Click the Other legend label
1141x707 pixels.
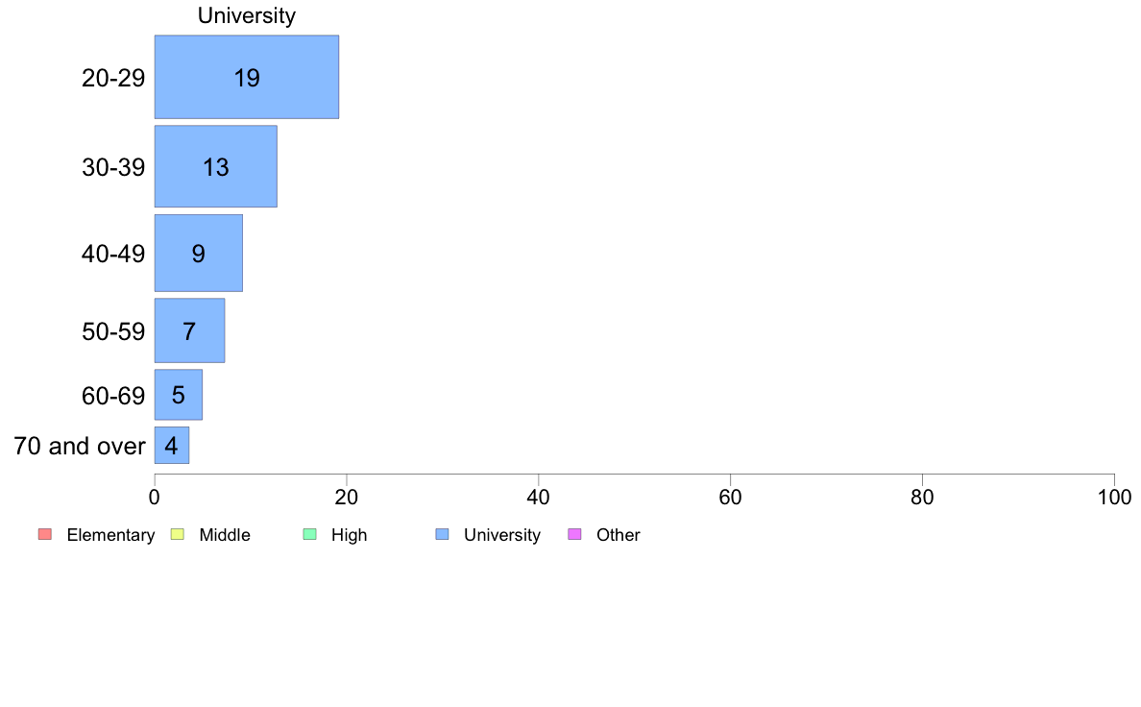619,535
